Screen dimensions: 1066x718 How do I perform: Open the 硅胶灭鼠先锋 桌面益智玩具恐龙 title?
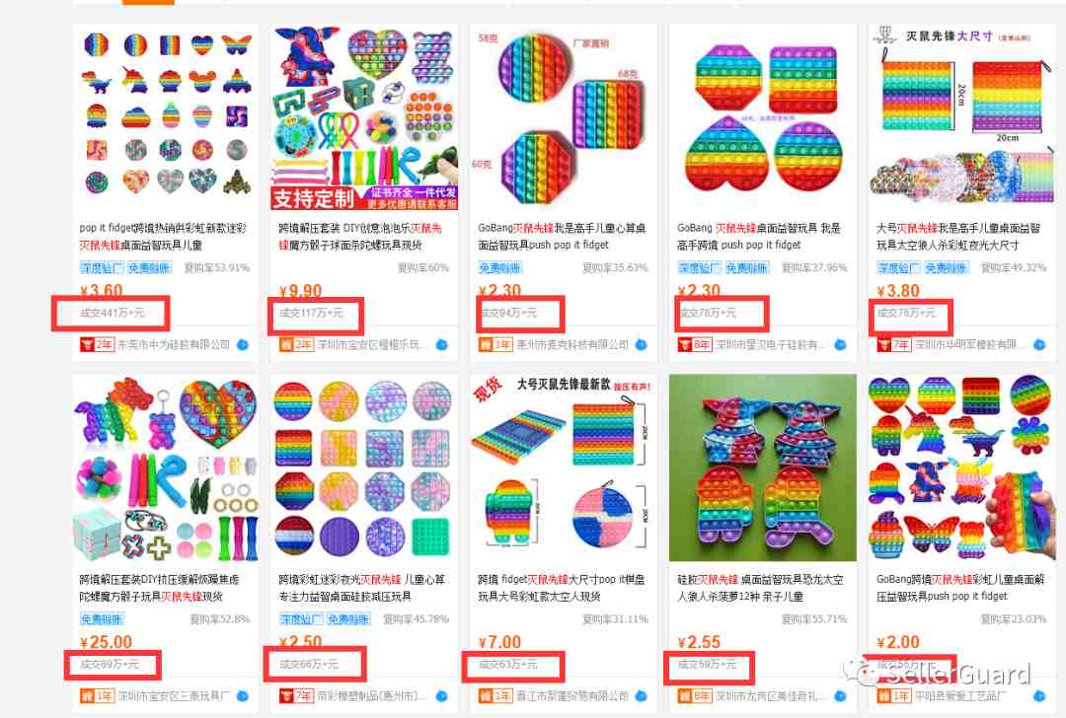pos(760,588)
